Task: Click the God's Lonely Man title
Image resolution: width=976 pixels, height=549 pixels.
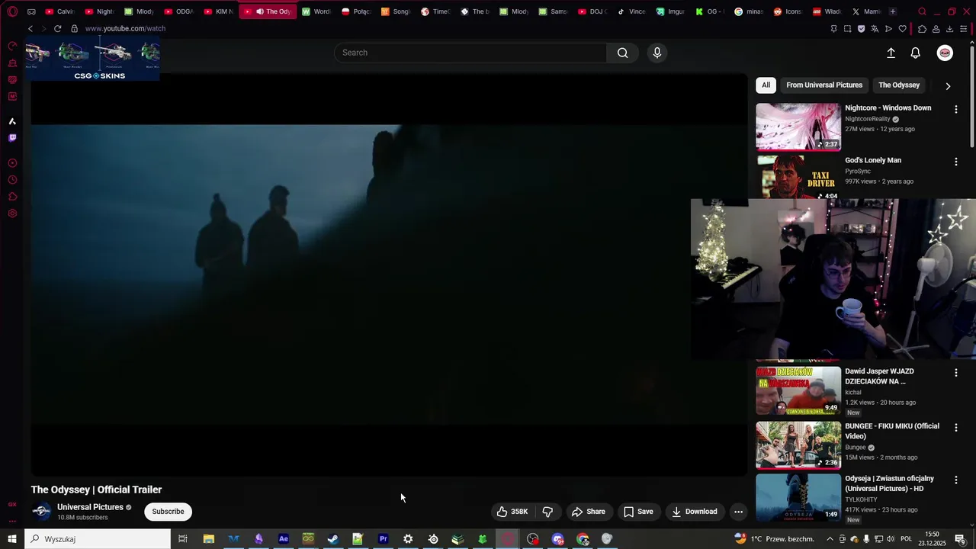Action: 873,161
